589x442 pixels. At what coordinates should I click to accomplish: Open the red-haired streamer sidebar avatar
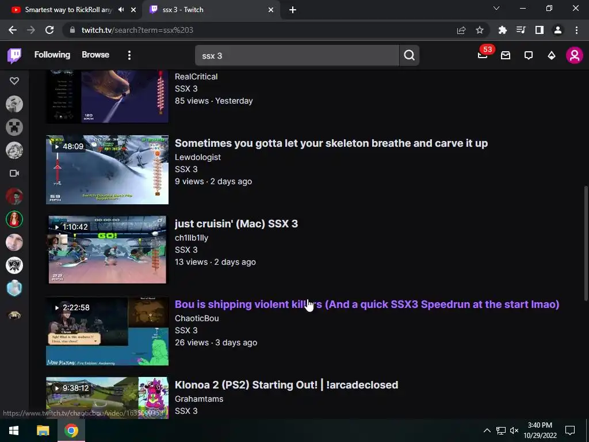pyautogui.click(x=14, y=196)
